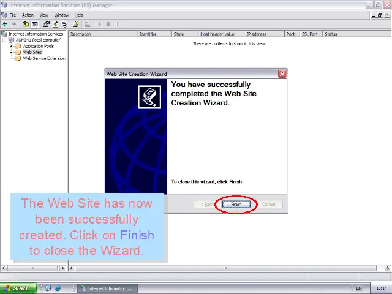This screenshot has height=294, width=392.
Task: Expand the Application Pools node
Action: pos(11,47)
